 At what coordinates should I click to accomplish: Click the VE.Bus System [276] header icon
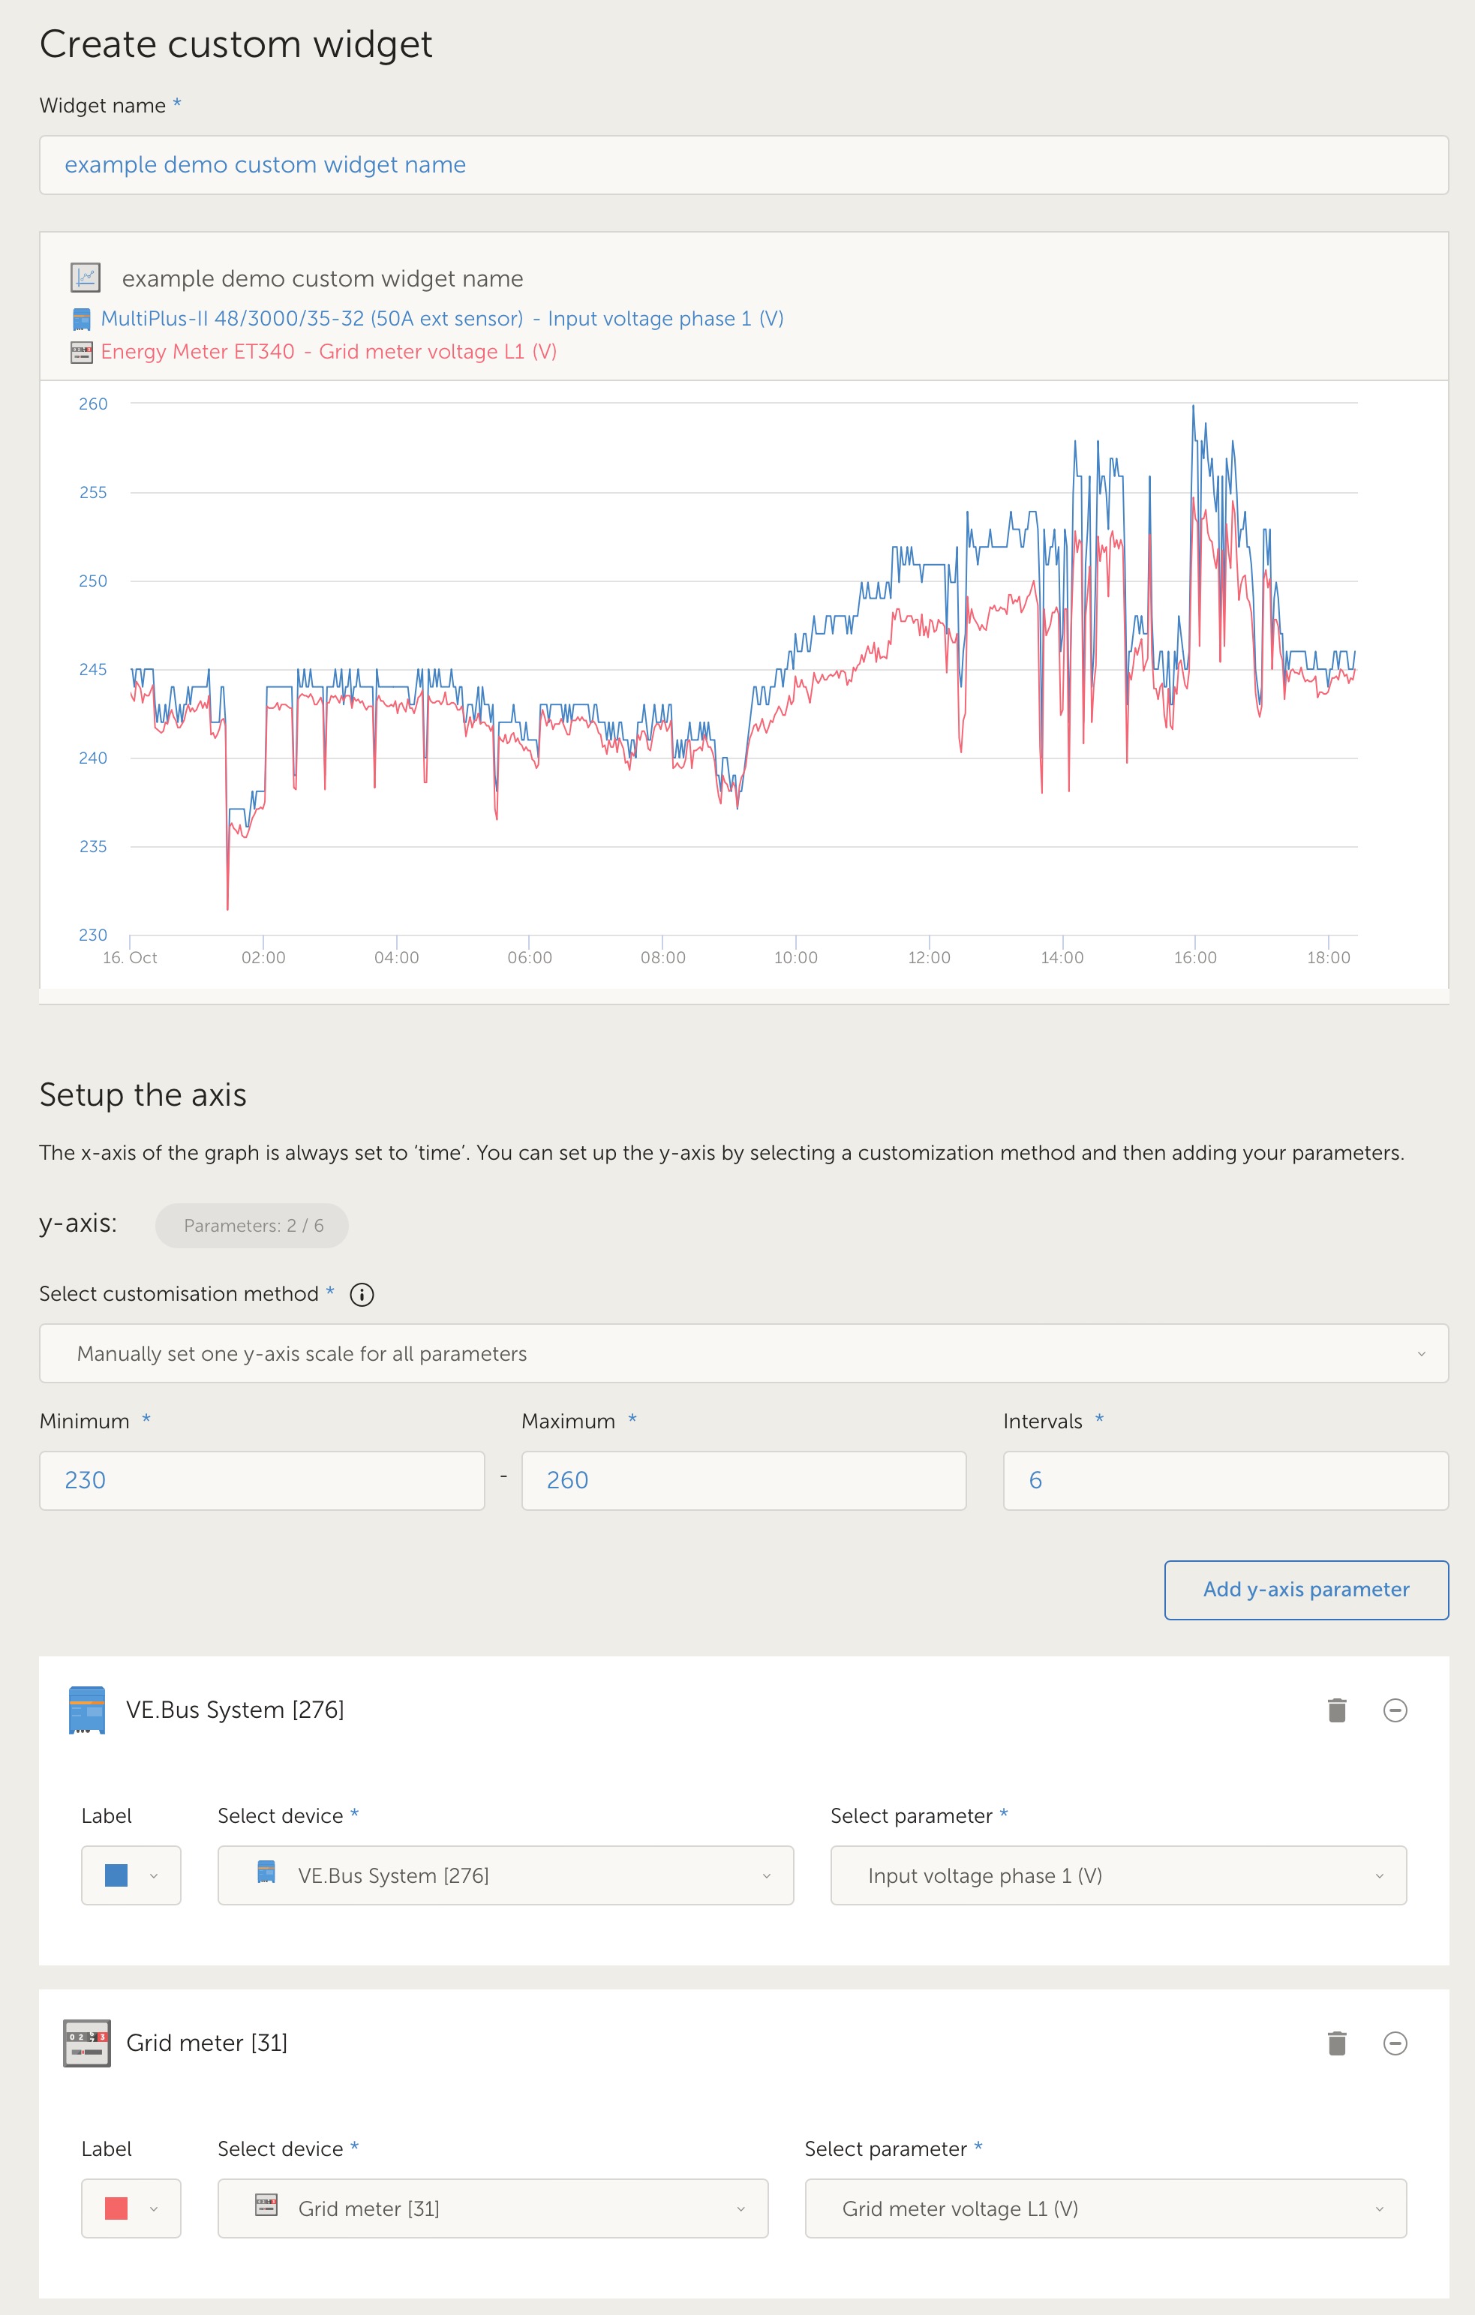pyautogui.click(x=86, y=1710)
